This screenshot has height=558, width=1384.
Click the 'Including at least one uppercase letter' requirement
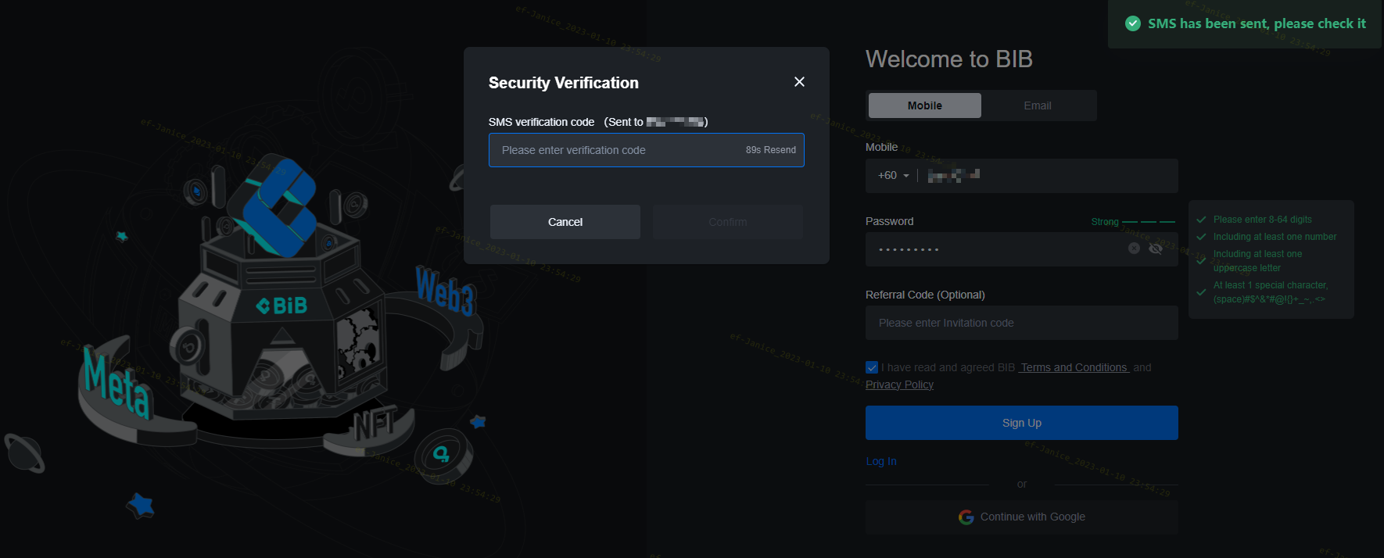pyautogui.click(x=1258, y=261)
